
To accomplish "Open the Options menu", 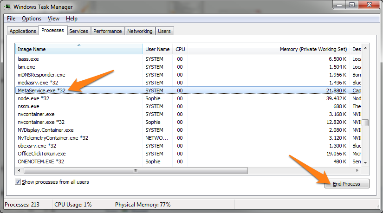I will [x=32, y=19].
